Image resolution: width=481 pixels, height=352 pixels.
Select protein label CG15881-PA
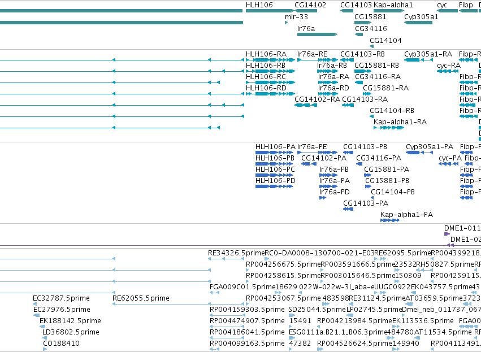pyautogui.click(x=387, y=170)
